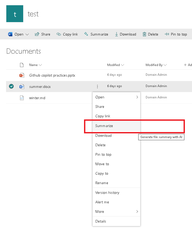Viewport: 192px width, 232px height.
Task: Click the Copy link chain icon in toolbar
Action: click(59, 34)
